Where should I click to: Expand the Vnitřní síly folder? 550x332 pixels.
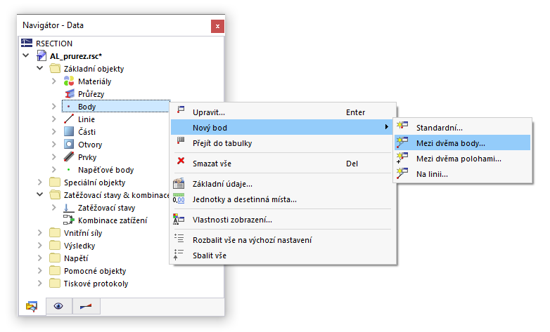(x=39, y=232)
